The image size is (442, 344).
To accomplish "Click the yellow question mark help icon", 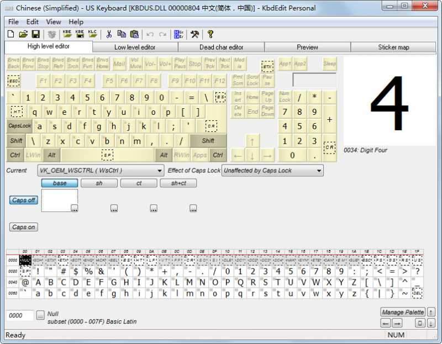I will pos(211,34).
